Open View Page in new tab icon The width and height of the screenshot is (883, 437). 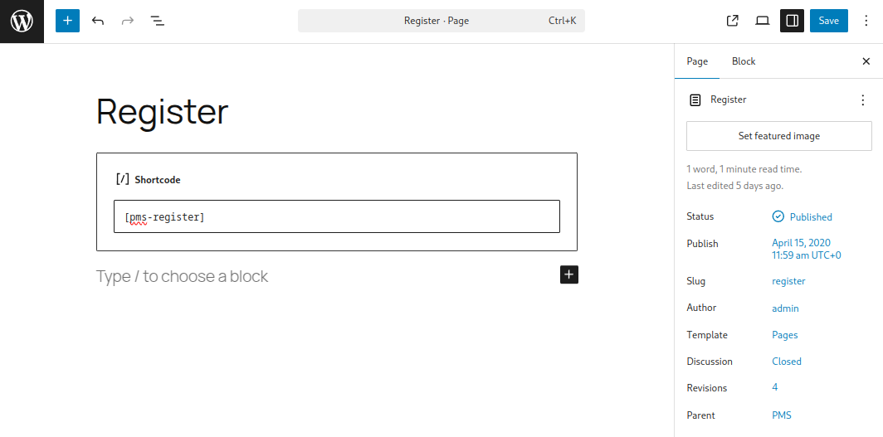coord(732,21)
